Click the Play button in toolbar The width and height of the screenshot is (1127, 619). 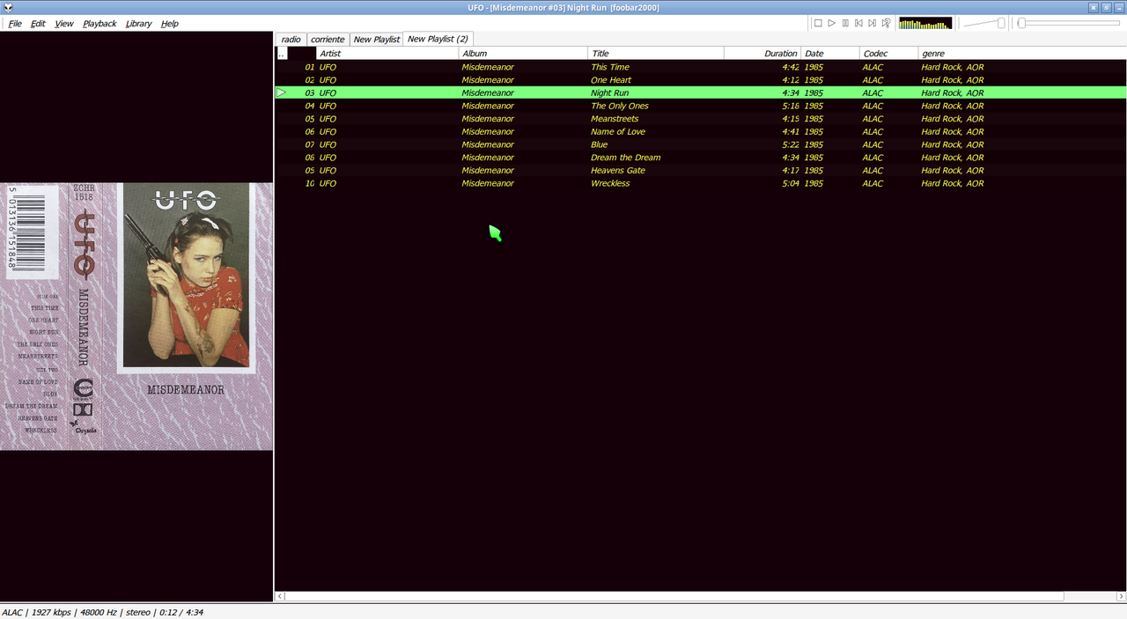click(x=831, y=23)
